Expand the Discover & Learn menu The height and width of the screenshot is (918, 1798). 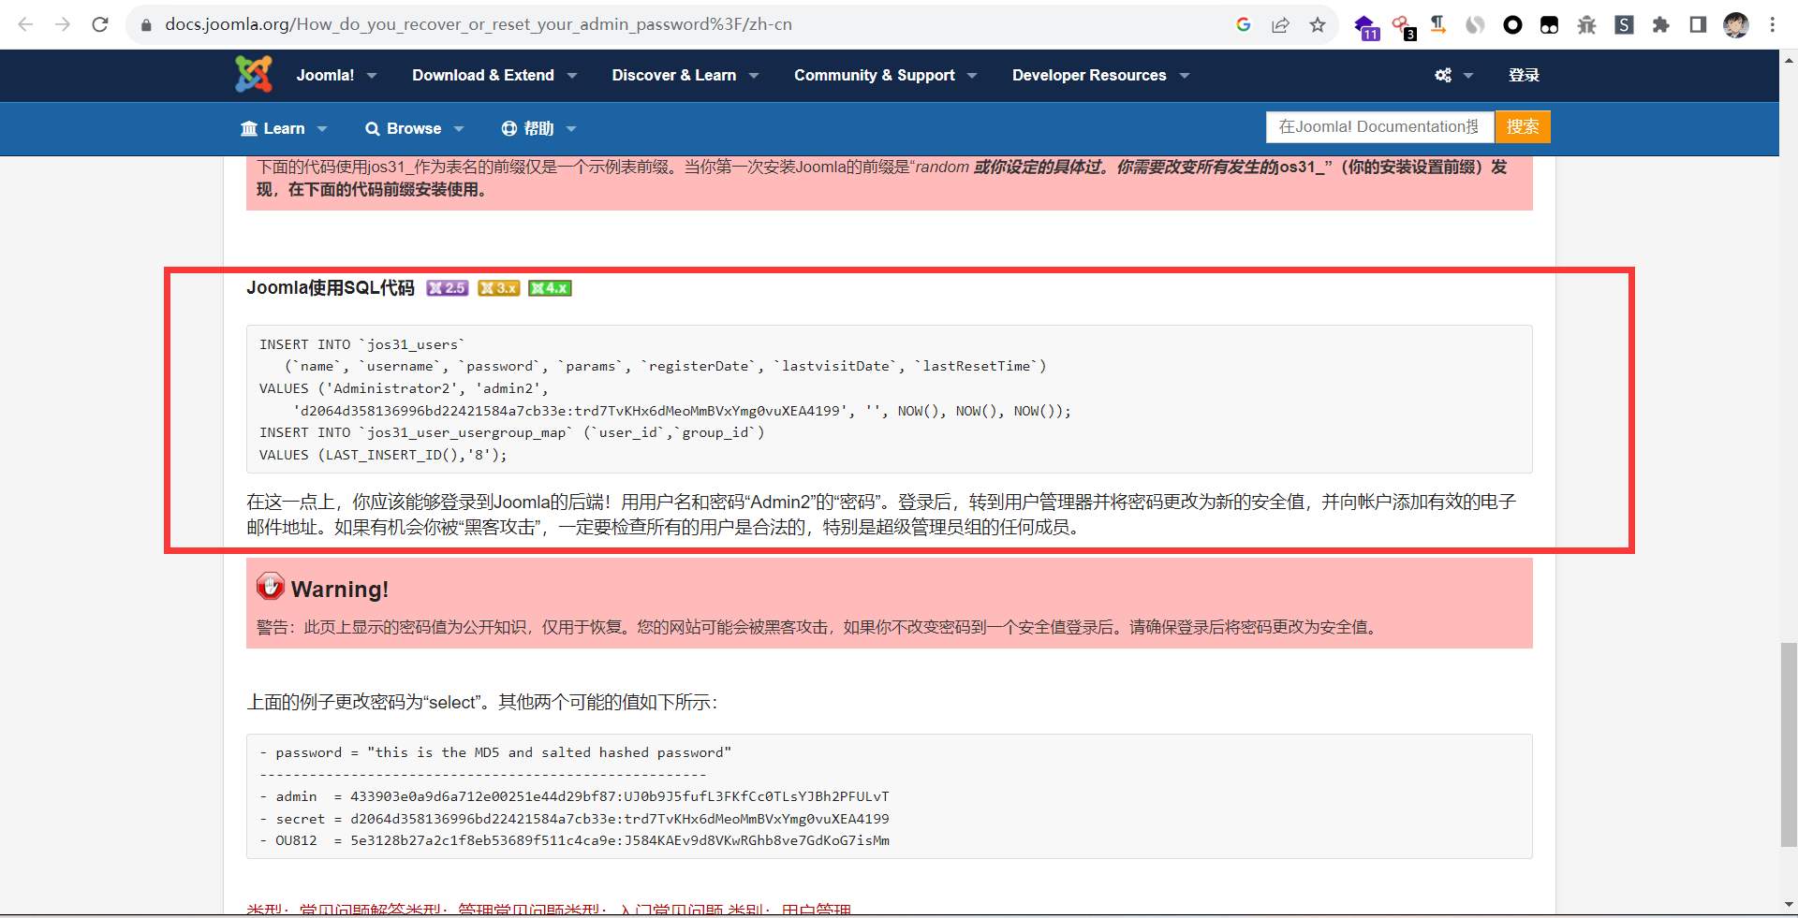685,75
